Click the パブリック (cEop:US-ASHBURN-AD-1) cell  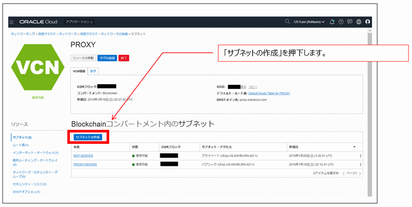click(x=228, y=165)
